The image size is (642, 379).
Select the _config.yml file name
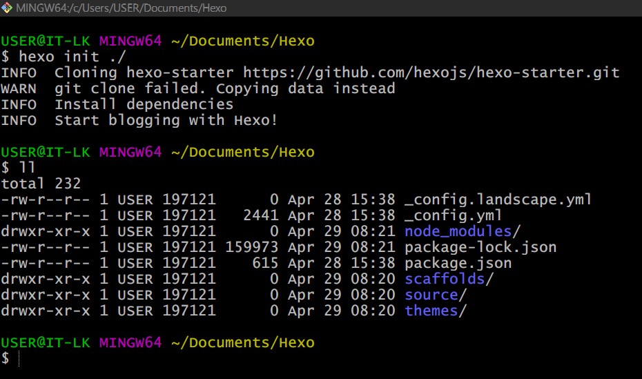coord(453,215)
